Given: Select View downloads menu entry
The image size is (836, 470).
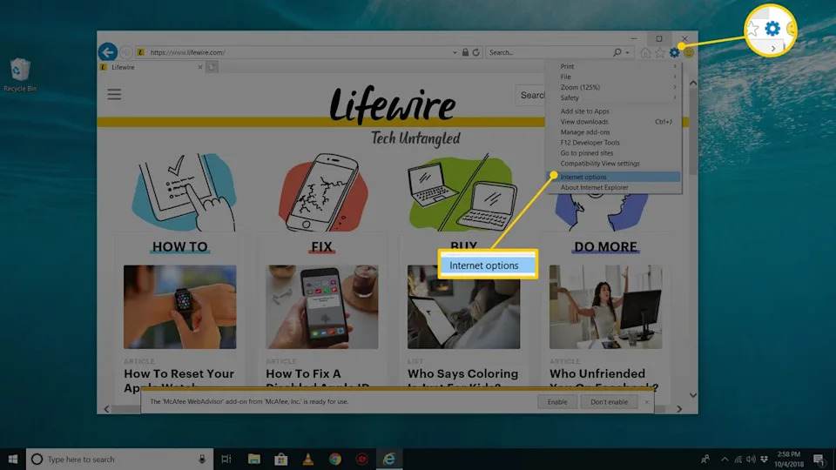Looking at the screenshot, I should click(x=612, y=122).
